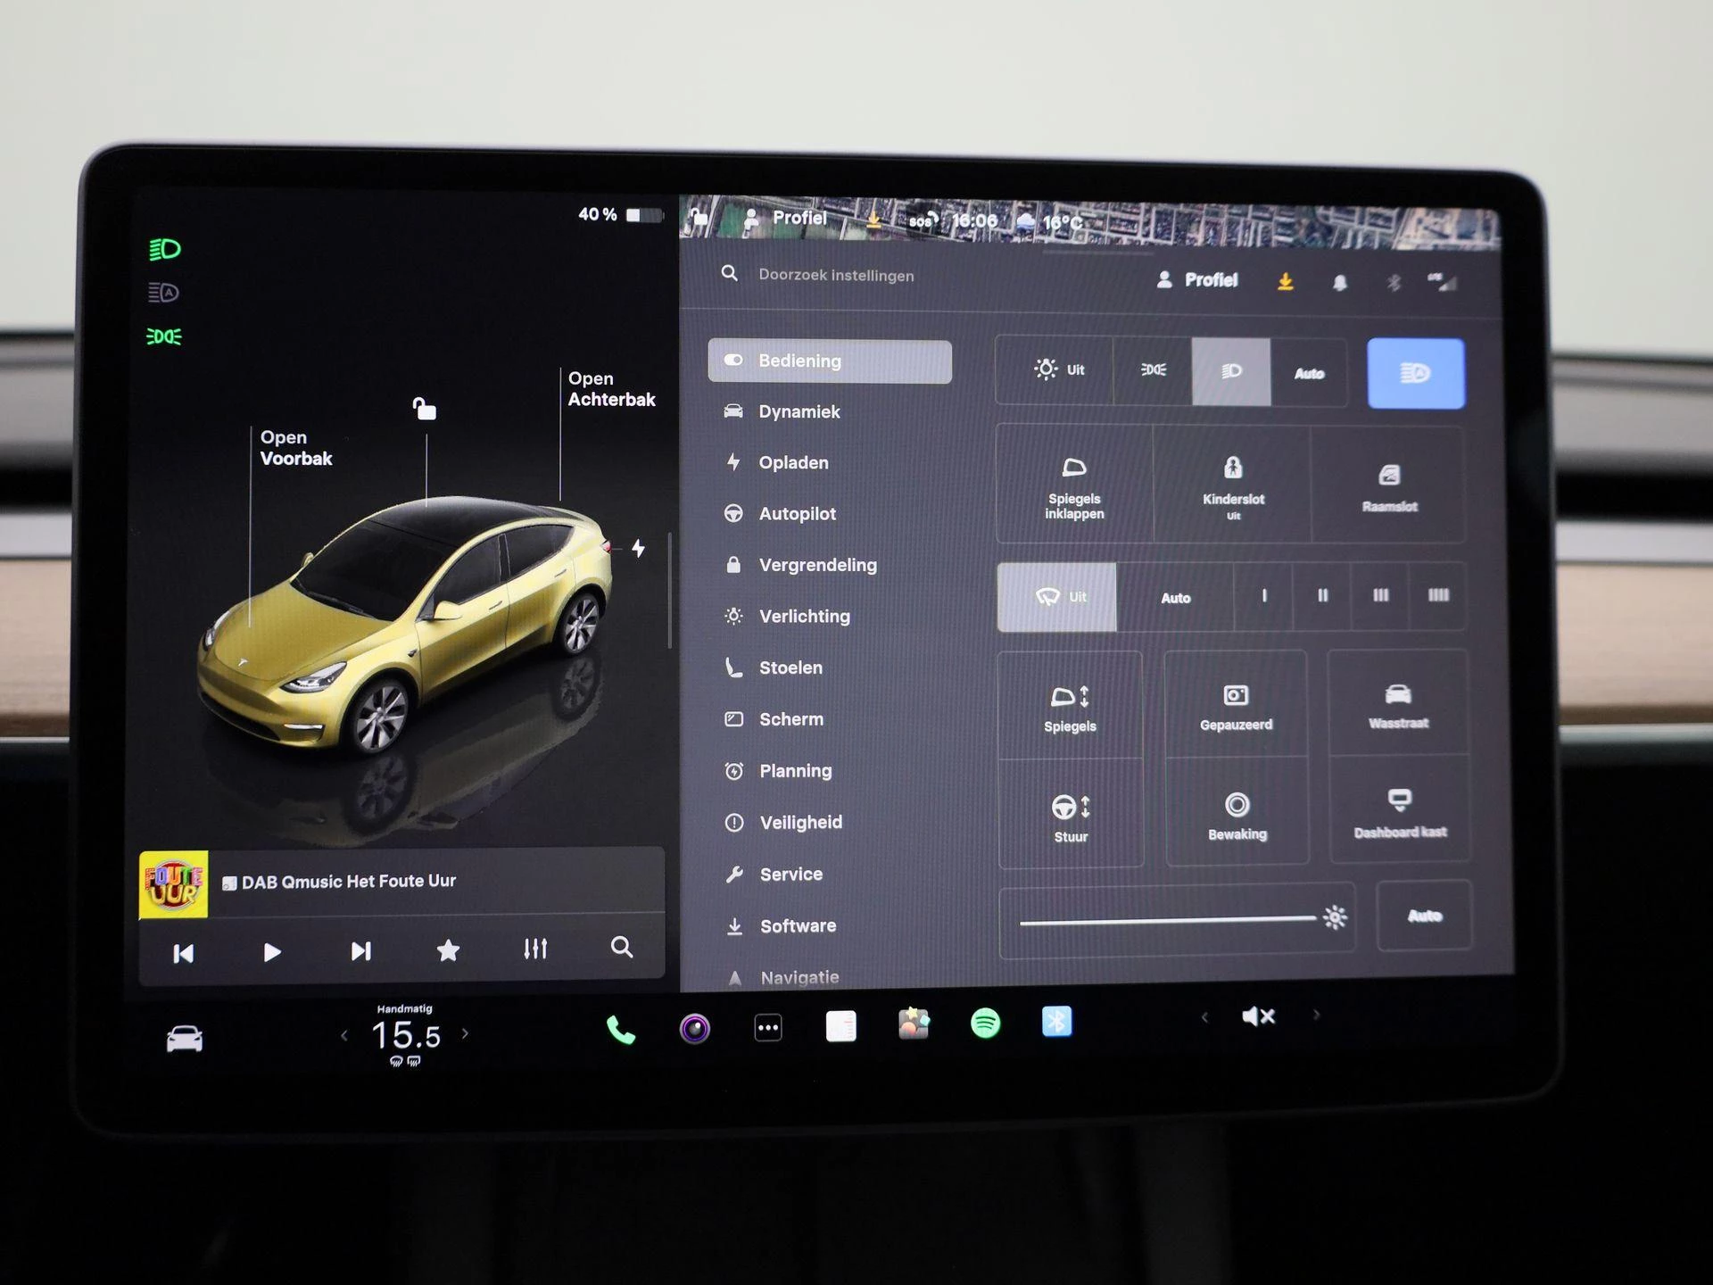Open the dashcam camera app icon
The width and height of the screenshot is (1713, 1285).
(x=694, y=1029)
